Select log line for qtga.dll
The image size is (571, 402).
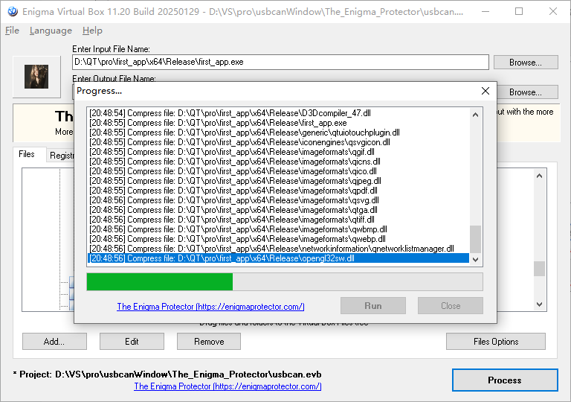tap(279, 210)
